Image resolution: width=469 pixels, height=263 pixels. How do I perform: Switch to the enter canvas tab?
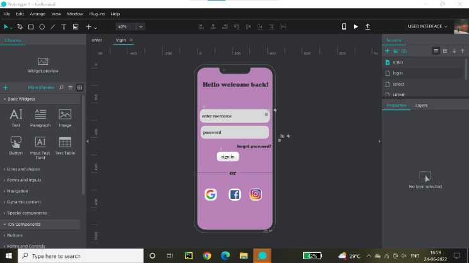(x=97, y=40)
